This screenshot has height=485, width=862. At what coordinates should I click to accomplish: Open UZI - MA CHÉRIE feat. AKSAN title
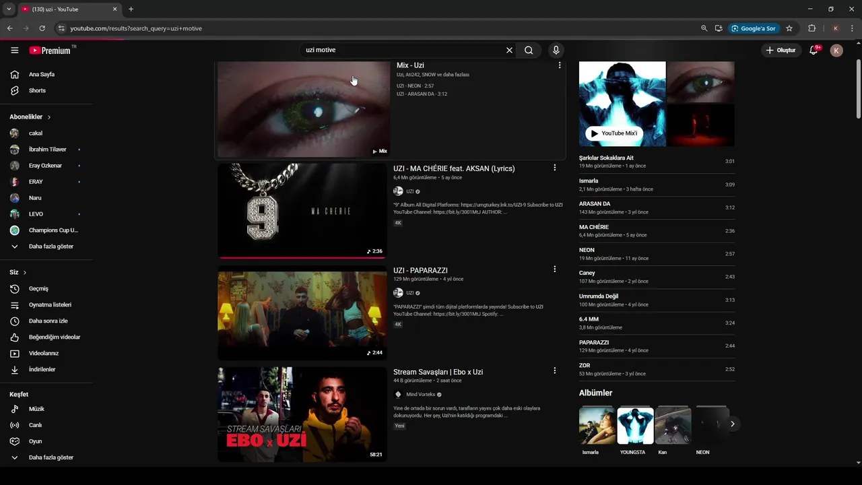(x=454, y=168)
